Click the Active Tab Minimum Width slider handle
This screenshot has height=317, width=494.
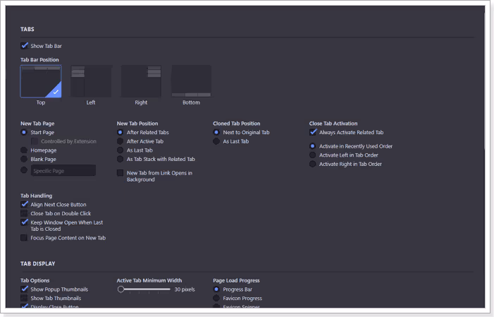(121, 289)
